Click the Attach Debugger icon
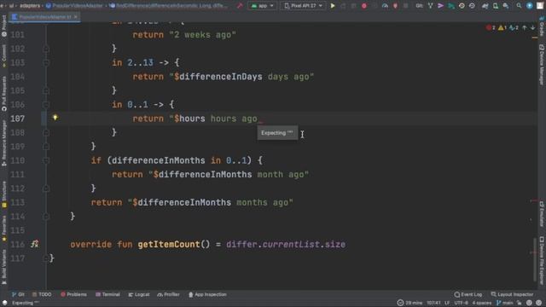The height and width of the screenshot is (307, 546). (x=395, y=6)
